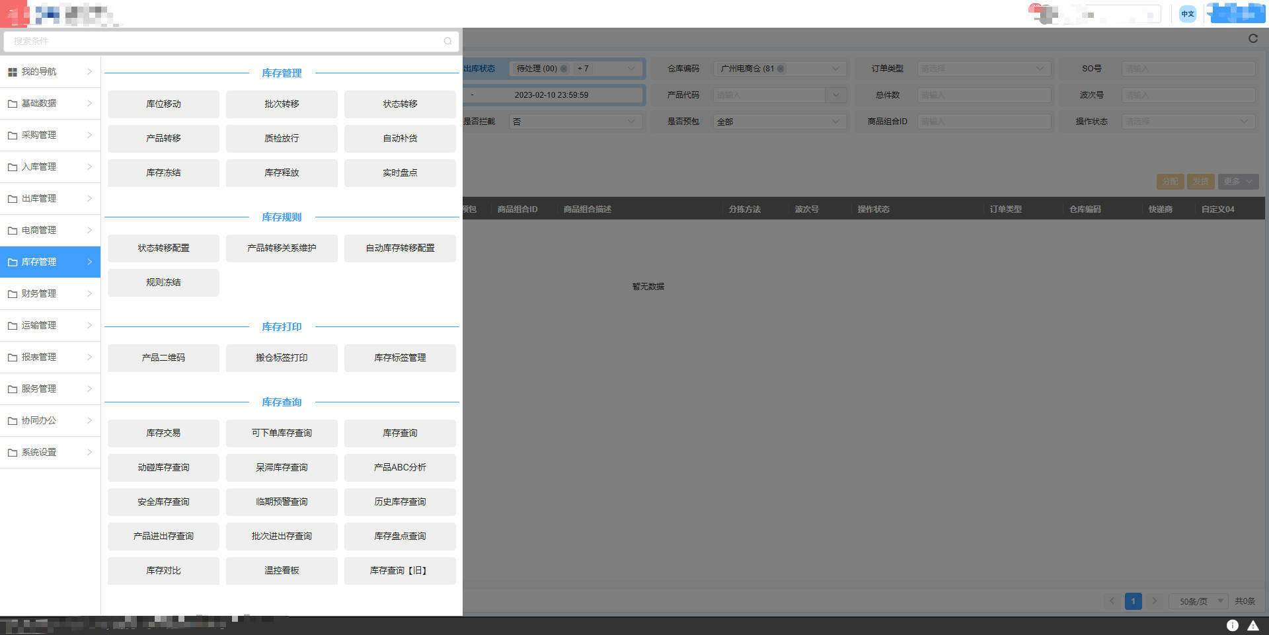Expand the 基础数据 menu chevron

(x=89, y=103)
